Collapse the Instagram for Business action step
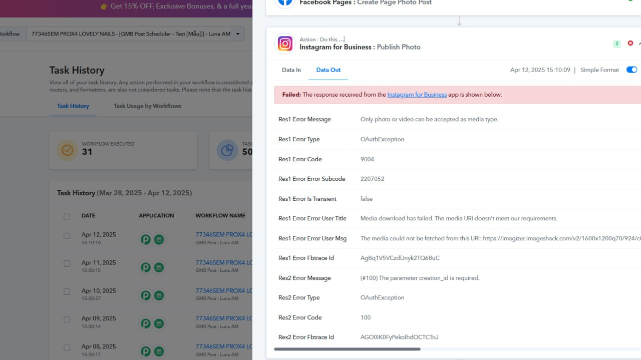This screenshot has height=360, width=641. pos(639,44)
